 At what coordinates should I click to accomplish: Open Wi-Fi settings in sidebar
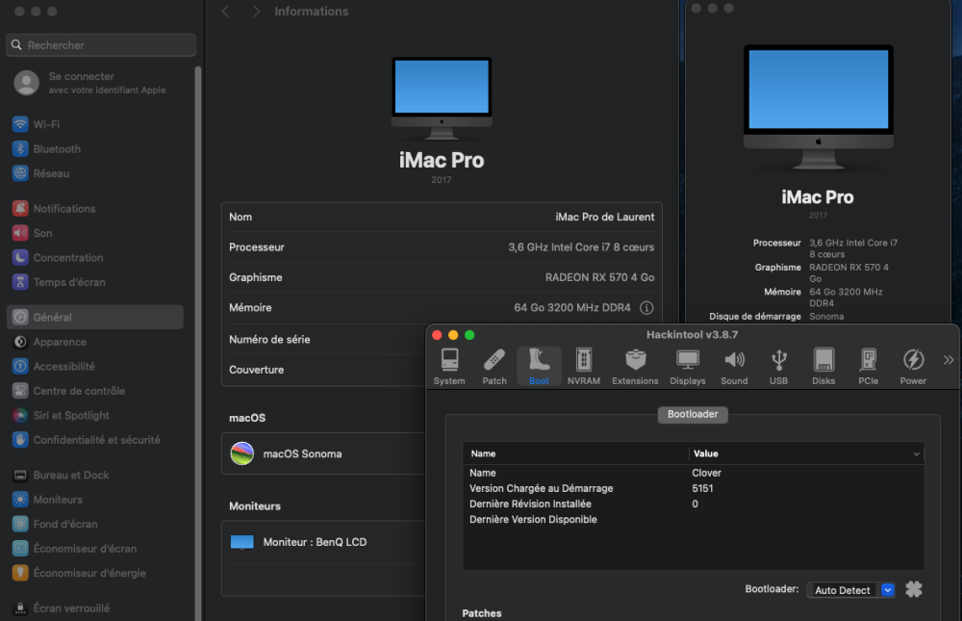tap(95, 124)
